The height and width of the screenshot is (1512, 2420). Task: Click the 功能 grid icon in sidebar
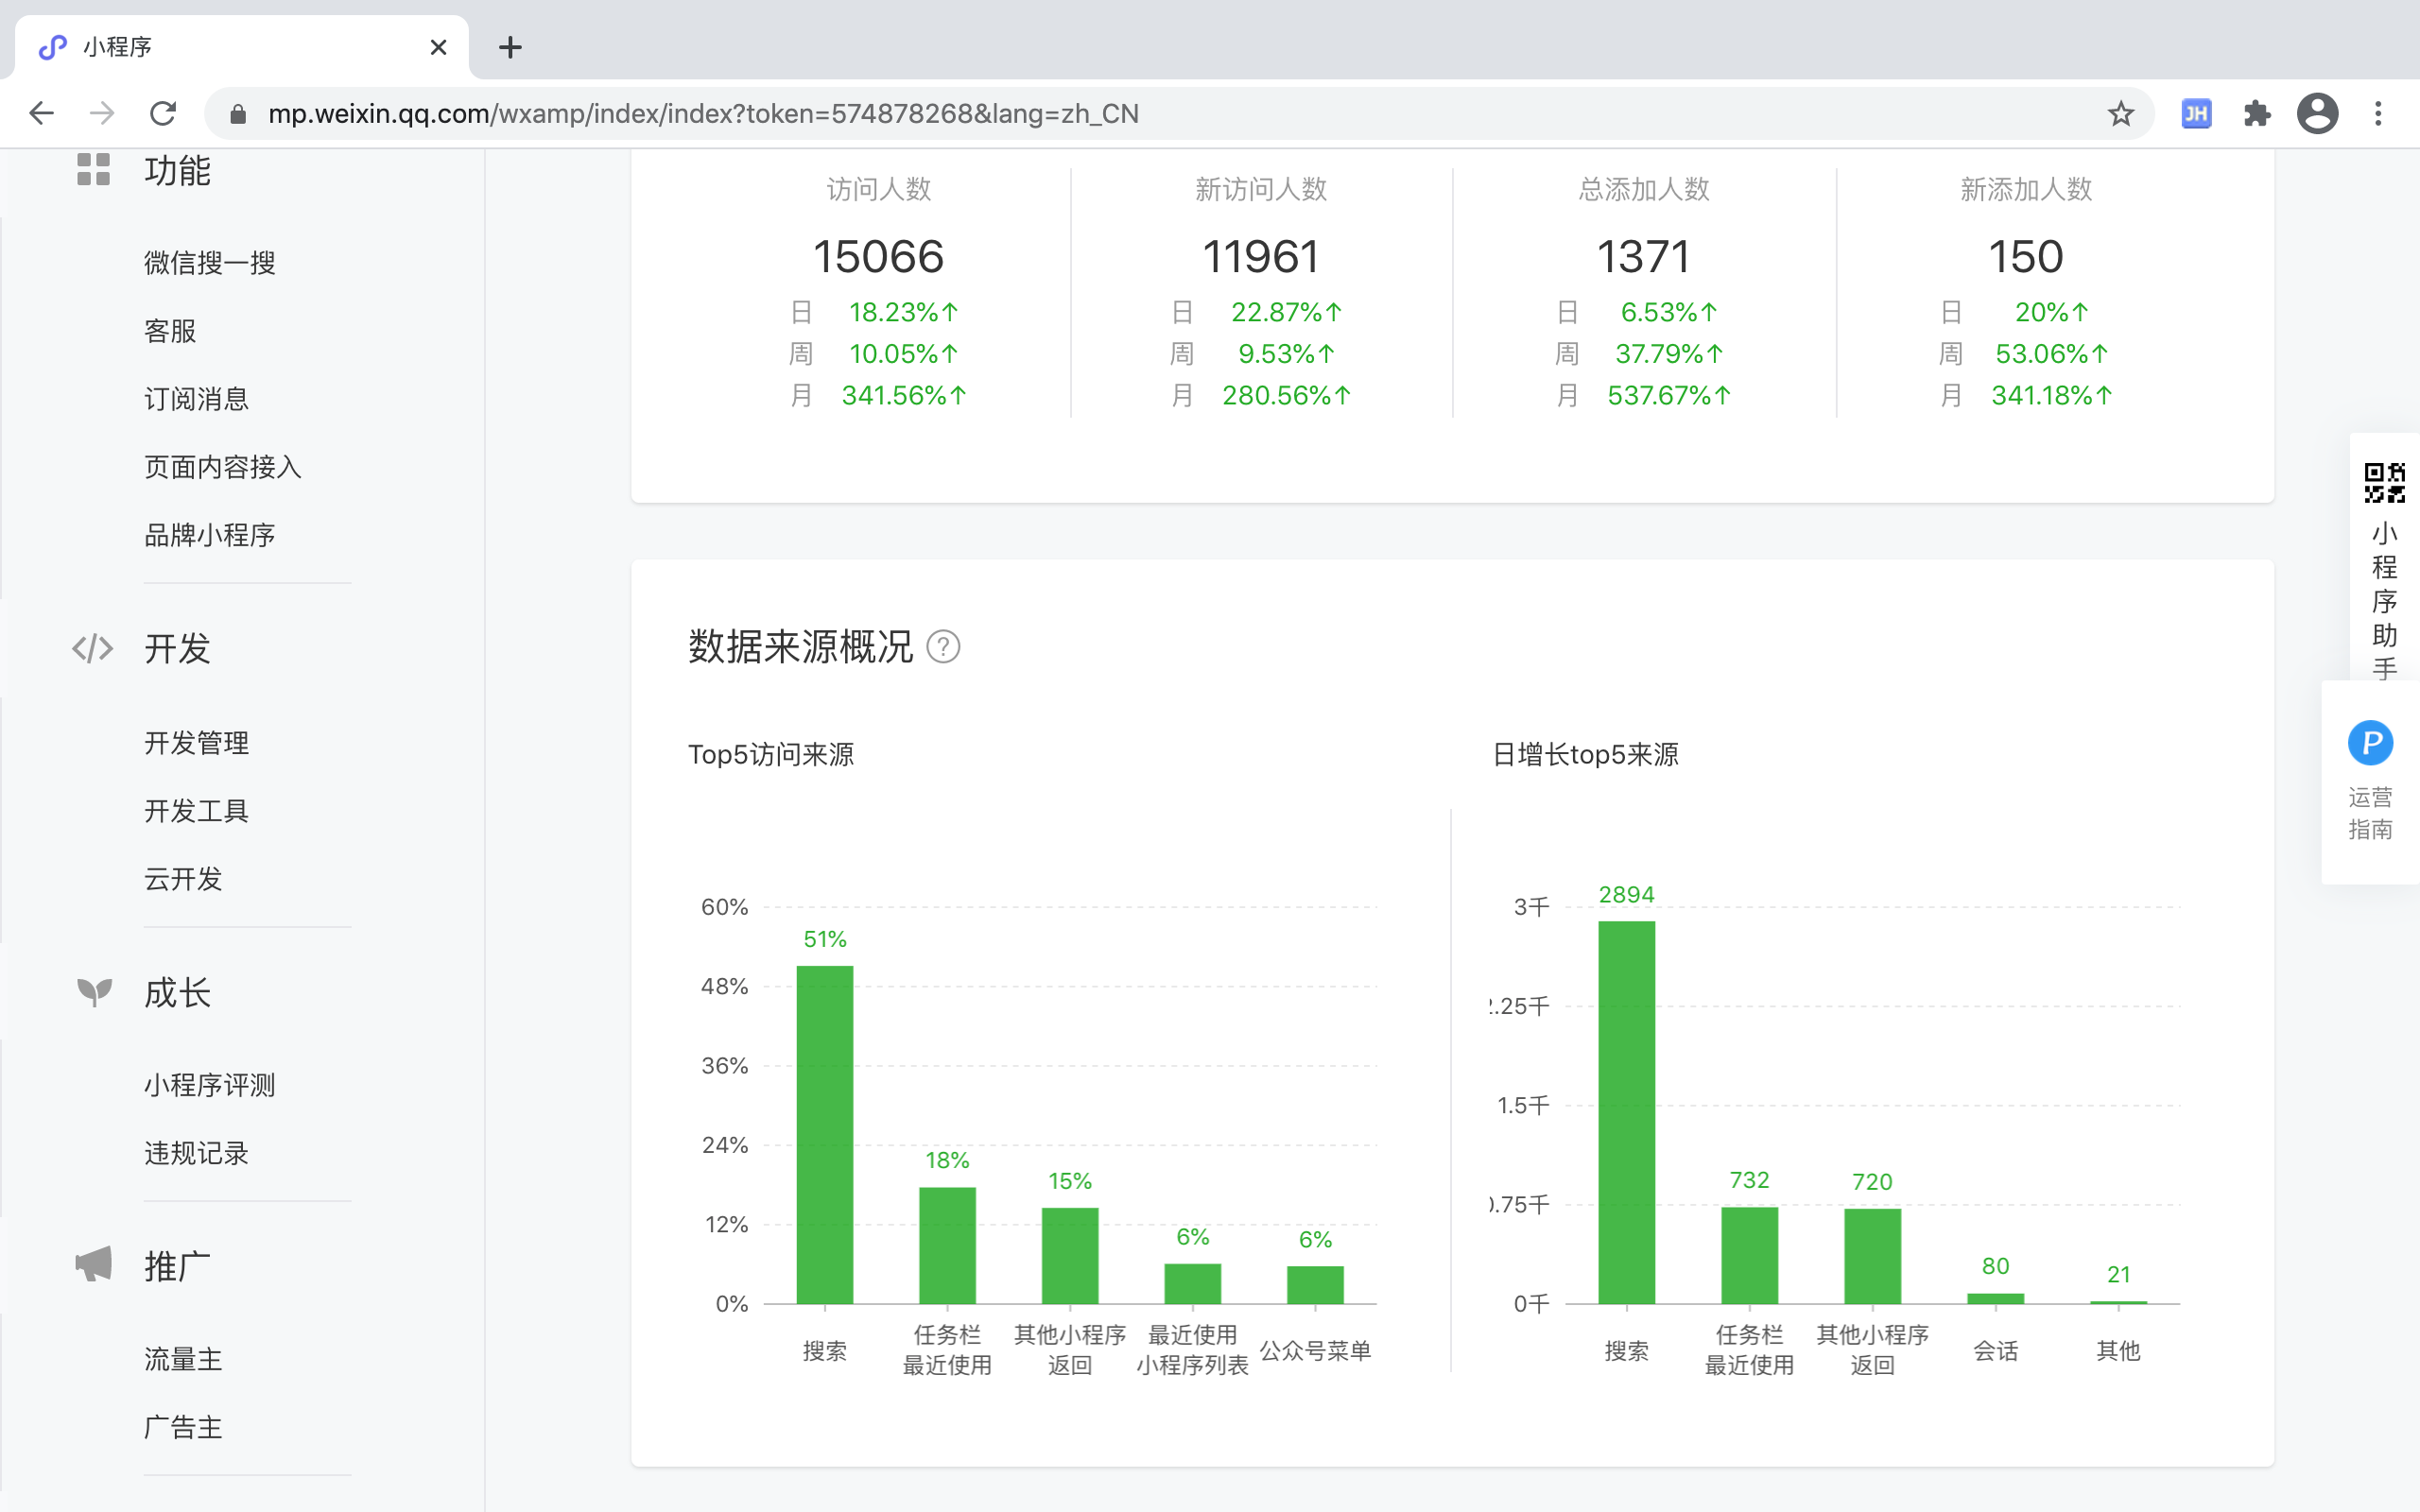click(x=93, y=170)
